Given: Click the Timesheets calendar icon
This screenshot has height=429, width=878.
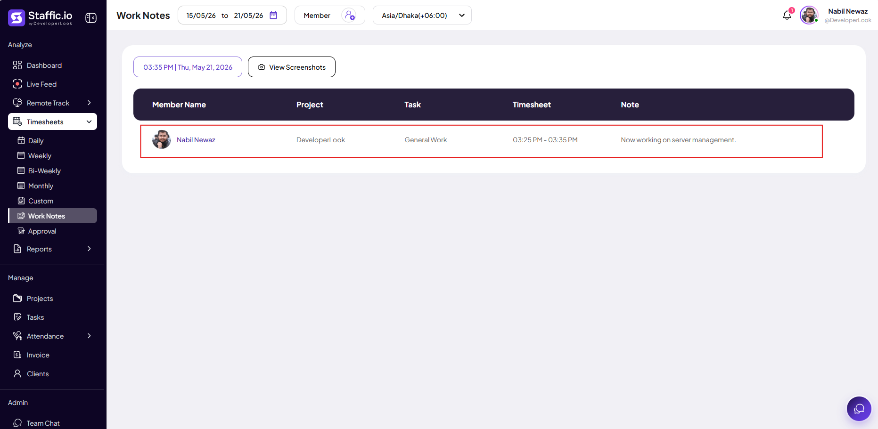Looking at the screenshot, I should pos(17,121).
